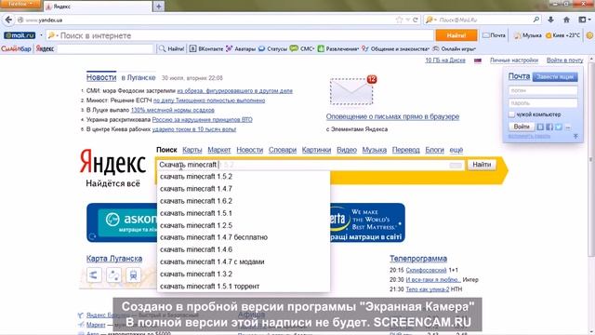
Task: Expand the ещё services menu
Action: (x=456, y=150)
